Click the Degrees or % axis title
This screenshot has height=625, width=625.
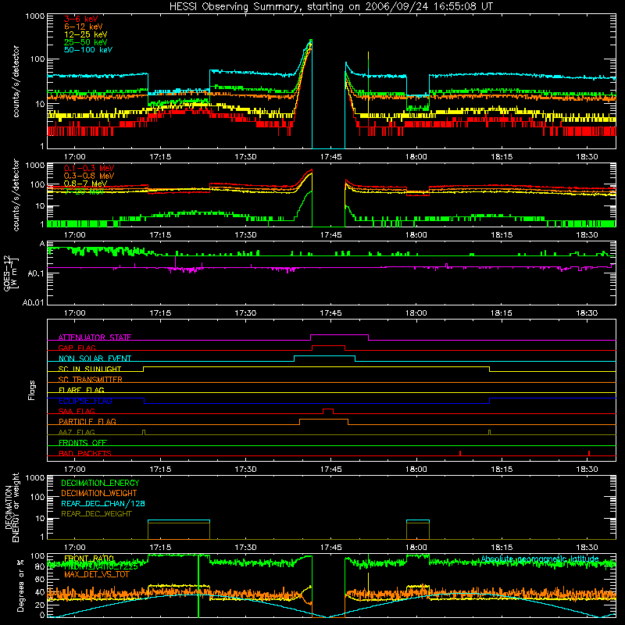point(20,585)
